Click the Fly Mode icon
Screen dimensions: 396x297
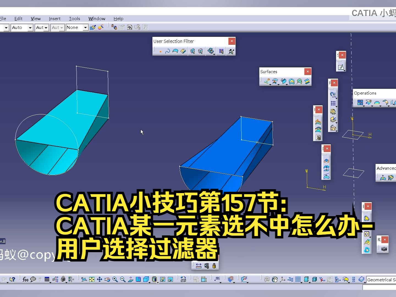click(84, 279)
